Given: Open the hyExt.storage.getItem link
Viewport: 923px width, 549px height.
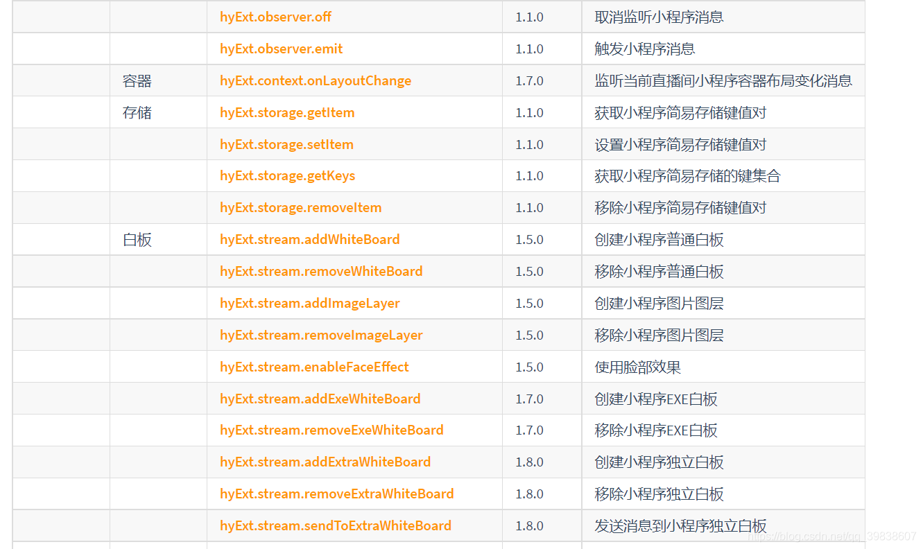Looking at the screenshot, I should 287,112.
